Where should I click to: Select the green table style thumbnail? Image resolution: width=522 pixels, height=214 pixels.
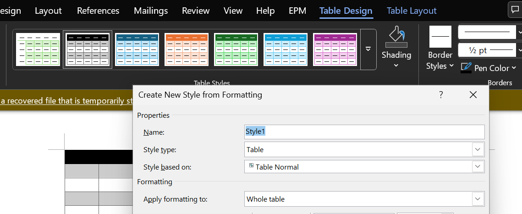pyautogui.click(x=236, y=49)
